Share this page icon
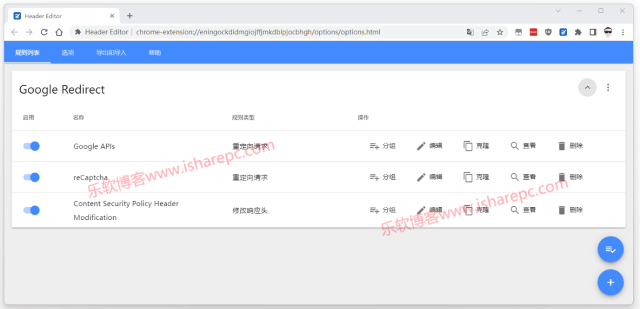This screenshot has width=640, height=309. tap(485, 32)
